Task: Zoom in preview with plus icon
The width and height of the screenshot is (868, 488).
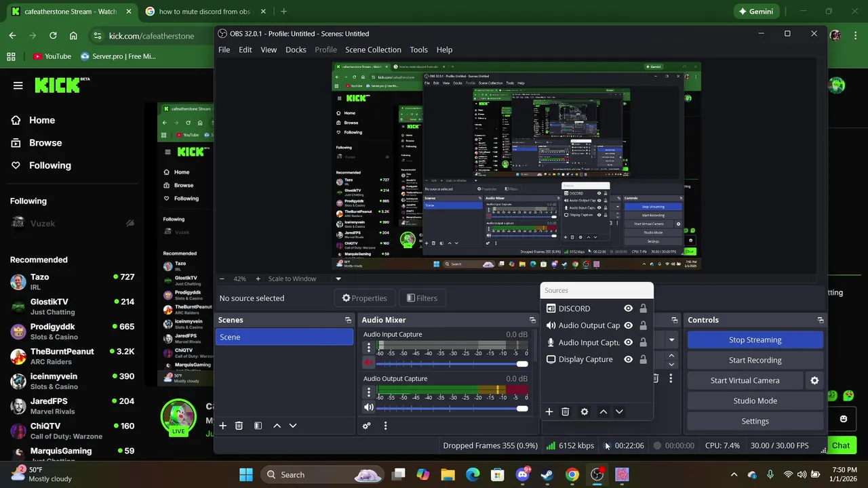Action: click(x=258, y=279)
